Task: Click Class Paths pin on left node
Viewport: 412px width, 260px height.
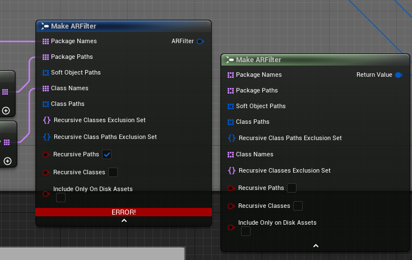Action: point(45,104)
